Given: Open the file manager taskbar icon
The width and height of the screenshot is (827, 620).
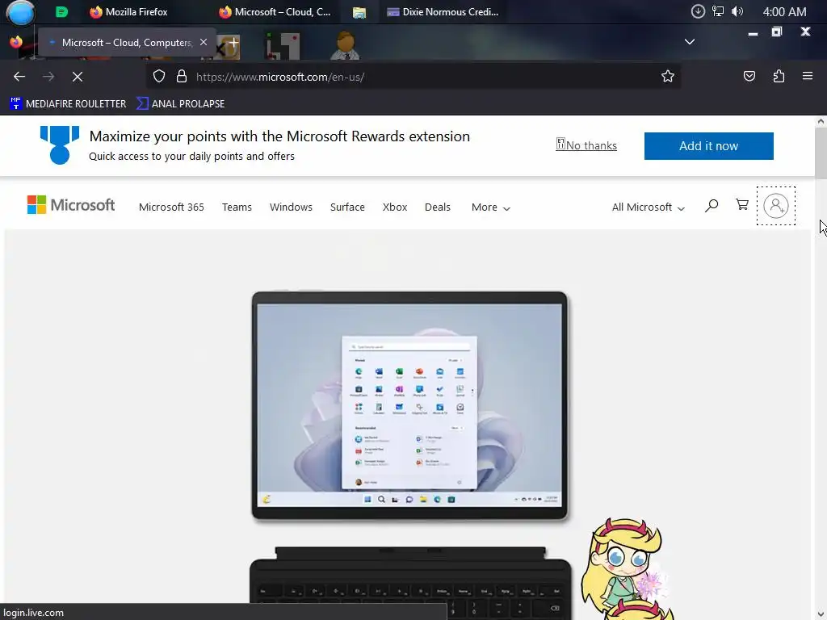Looking at the screenshot, I should click(359, 12).
